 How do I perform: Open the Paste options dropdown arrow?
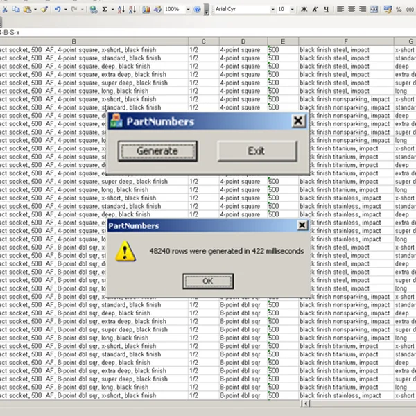pyautogui.click(x=35, y=10)
